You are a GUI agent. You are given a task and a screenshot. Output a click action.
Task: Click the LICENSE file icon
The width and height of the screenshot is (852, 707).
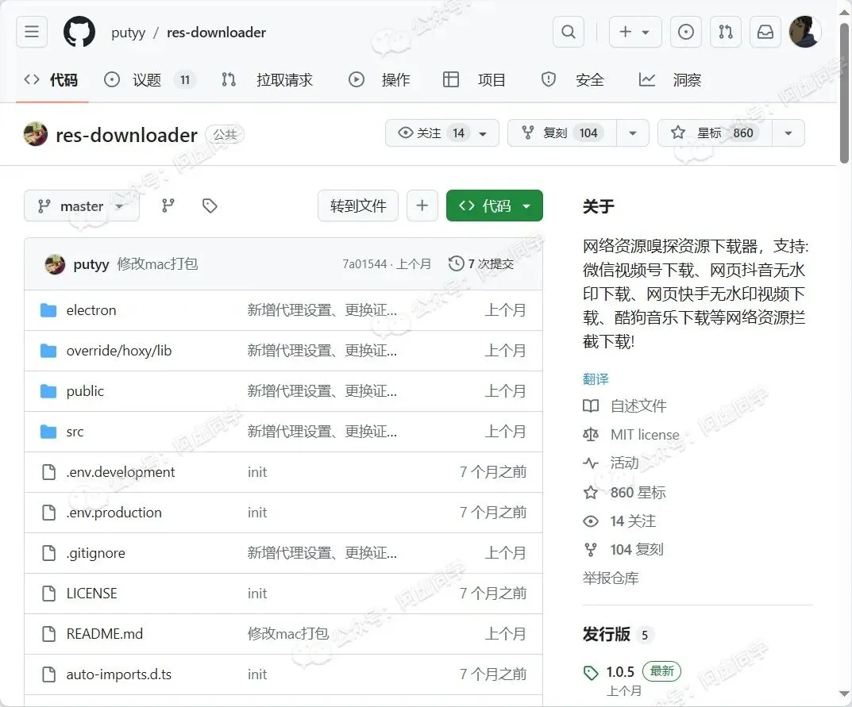(49, 594)
